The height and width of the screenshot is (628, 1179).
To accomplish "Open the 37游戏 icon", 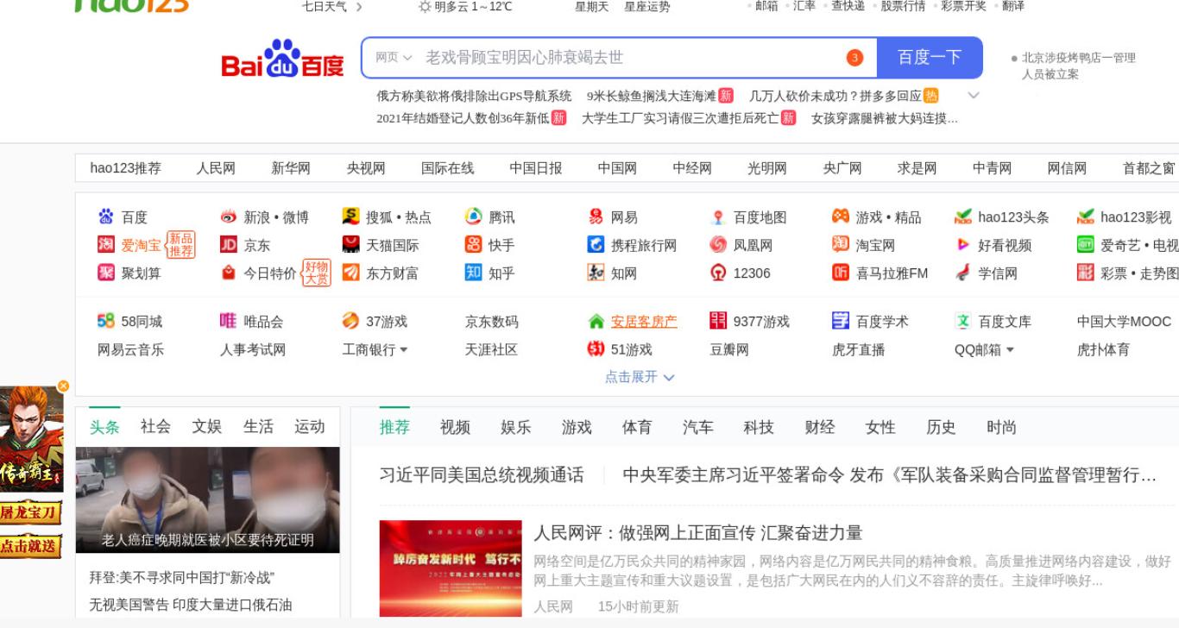I will tap(350, 321).
